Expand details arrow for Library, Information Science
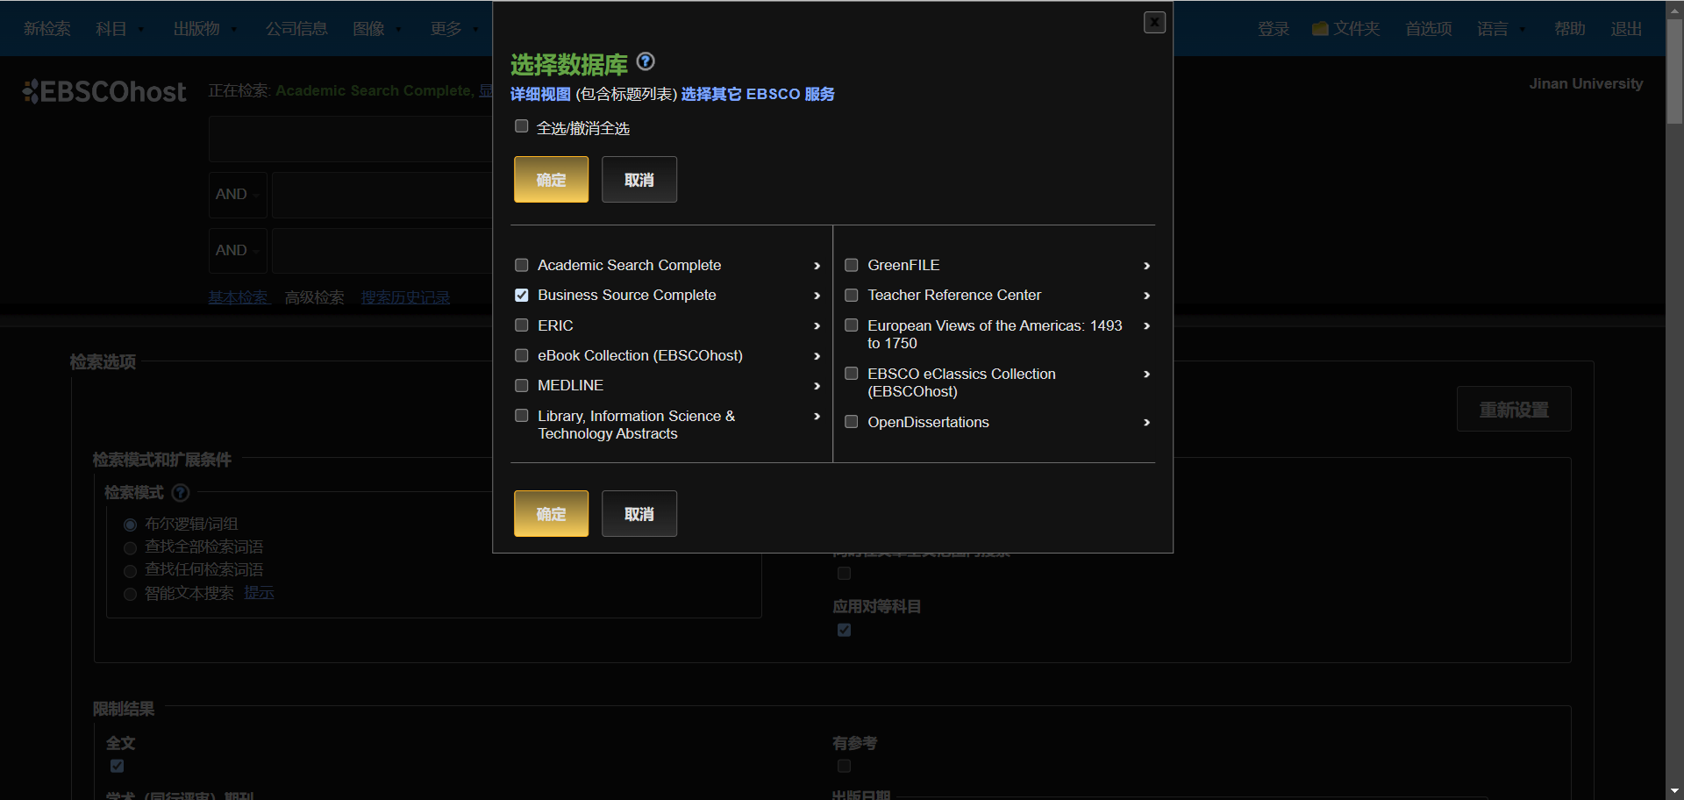 coord(817,417)
